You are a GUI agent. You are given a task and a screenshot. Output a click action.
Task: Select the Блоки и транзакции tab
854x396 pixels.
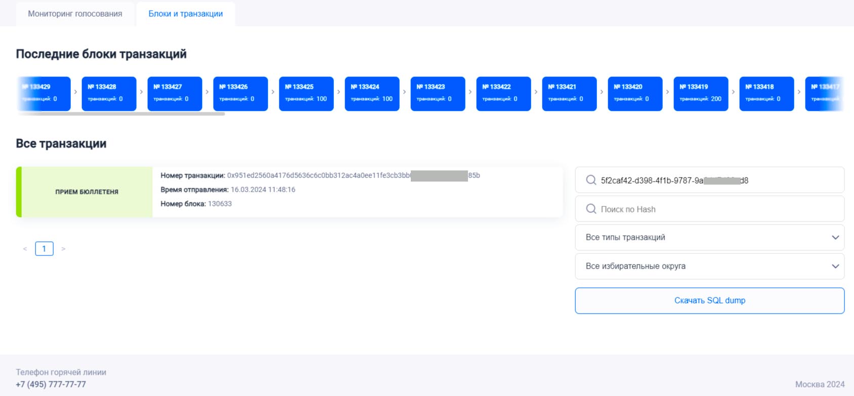(186, 14)
